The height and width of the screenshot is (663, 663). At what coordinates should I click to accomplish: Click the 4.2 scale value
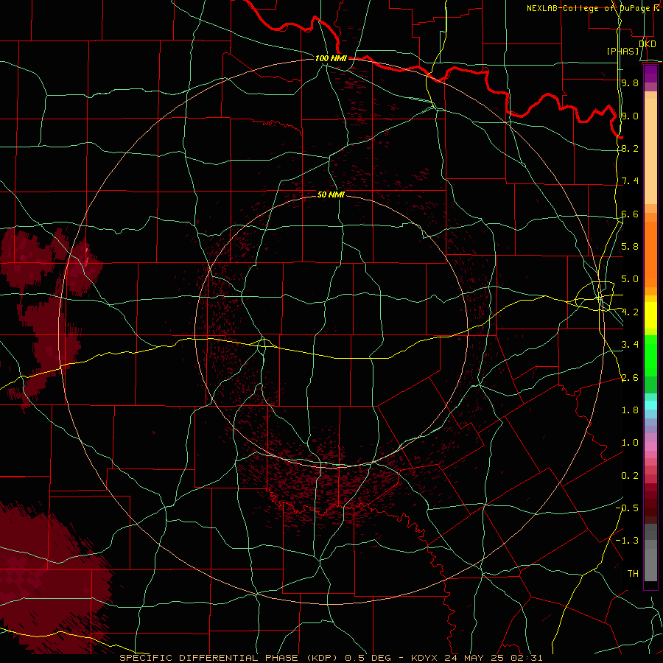(630, 312)
